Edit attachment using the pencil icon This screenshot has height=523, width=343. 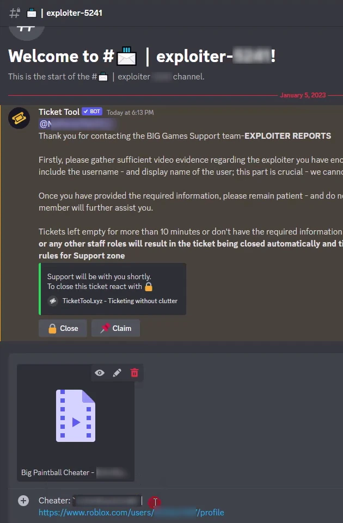pyautogui.click(x=117, y=373)
